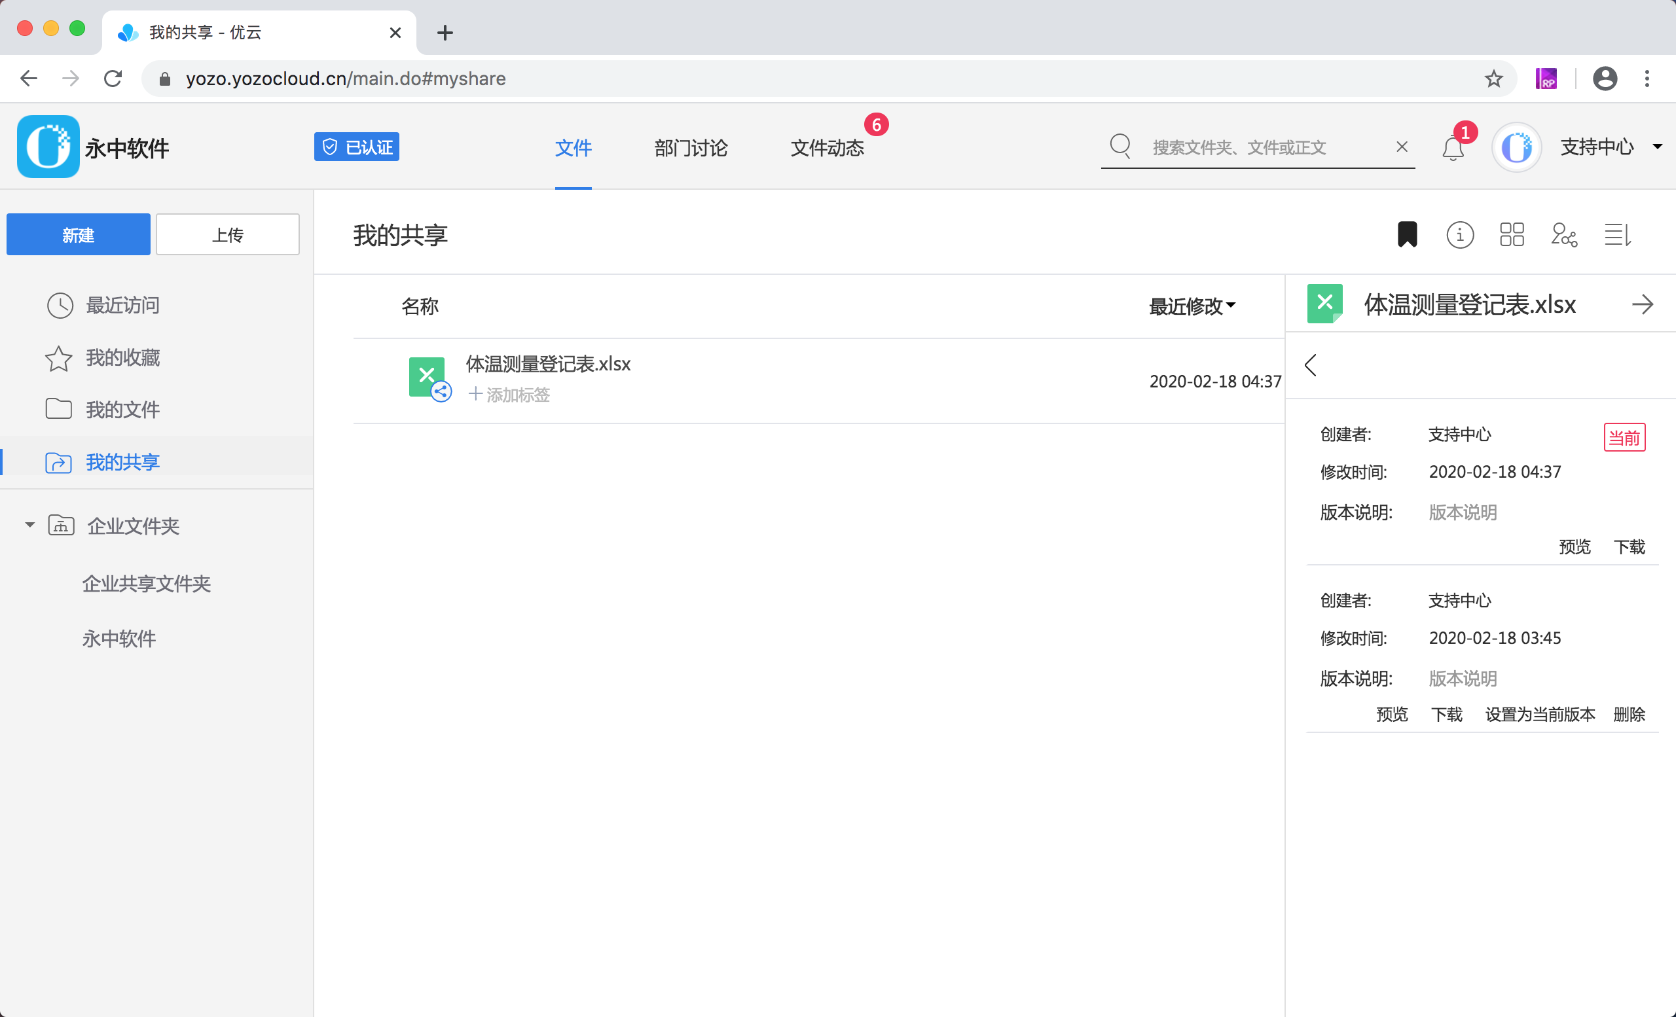
Task: Collapse details panel with right arrow
Action: (1642, 304)
